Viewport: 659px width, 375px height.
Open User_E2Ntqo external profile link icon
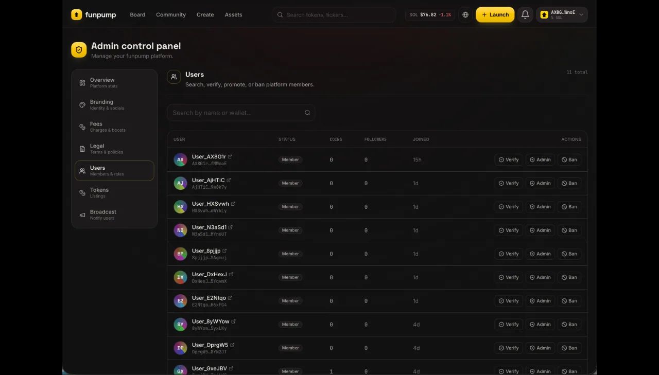coord(230,298)
